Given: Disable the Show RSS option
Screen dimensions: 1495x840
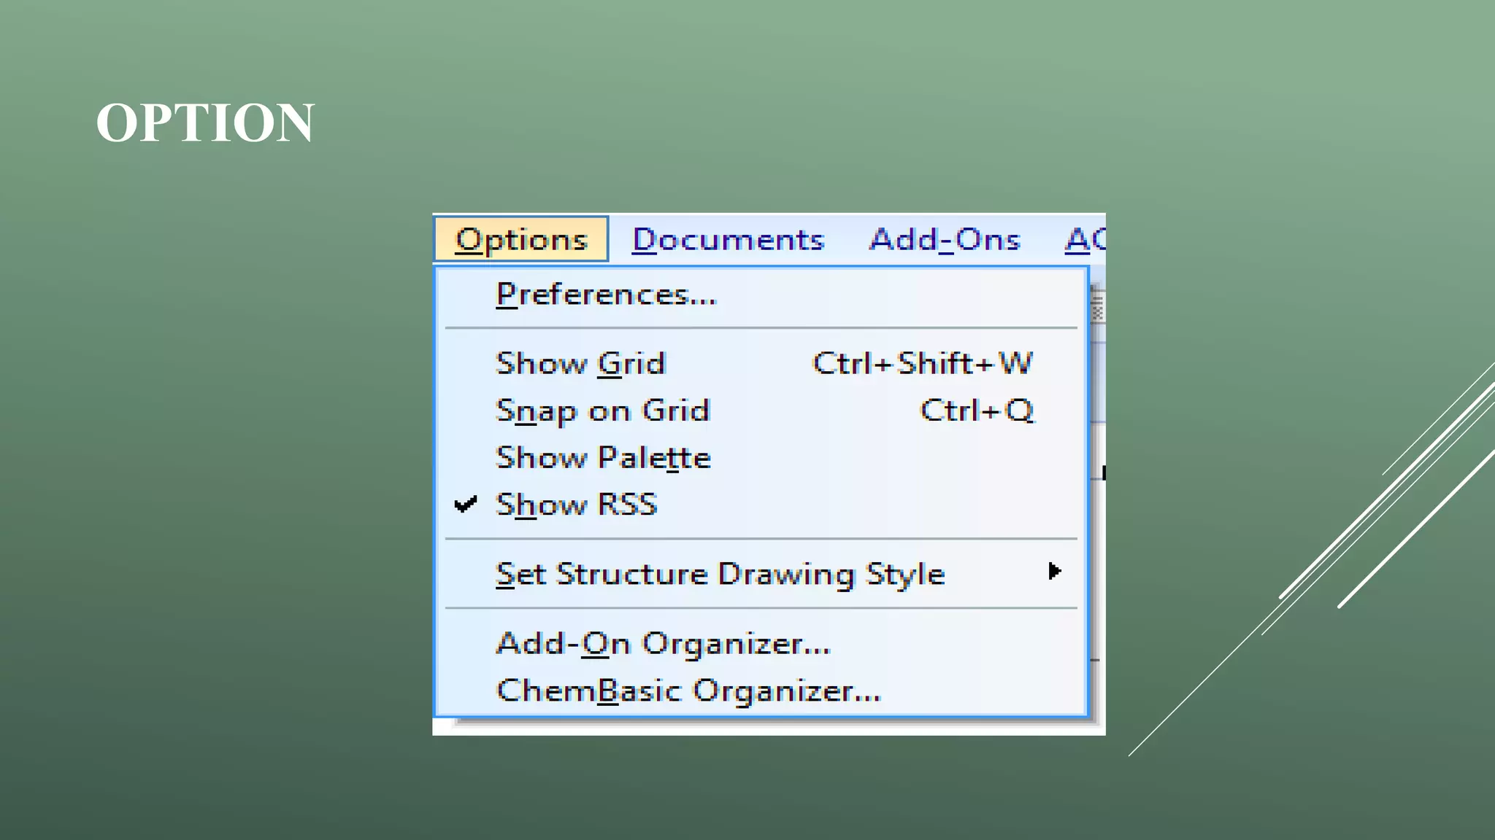Looking at the screenshot, I should point(577,505).
